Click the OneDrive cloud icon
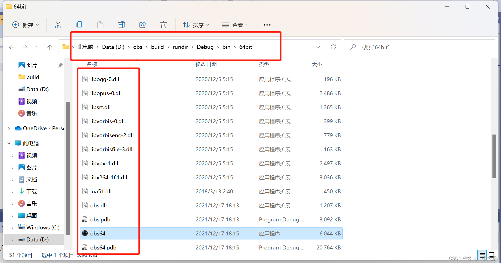501x263 pixels. 18,128
